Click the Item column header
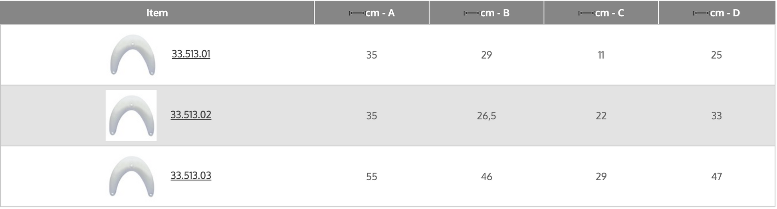Screen dimensions: 777x209 click(157, 13)
